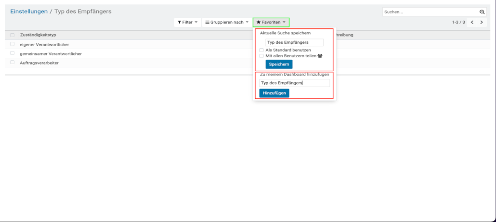Navigate to the Einstellungen breadcrumb link
Screen dimensions: 496x222
pos(29,11)
